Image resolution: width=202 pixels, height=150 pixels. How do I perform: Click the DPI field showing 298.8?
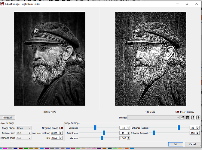[x=55, y=138]
